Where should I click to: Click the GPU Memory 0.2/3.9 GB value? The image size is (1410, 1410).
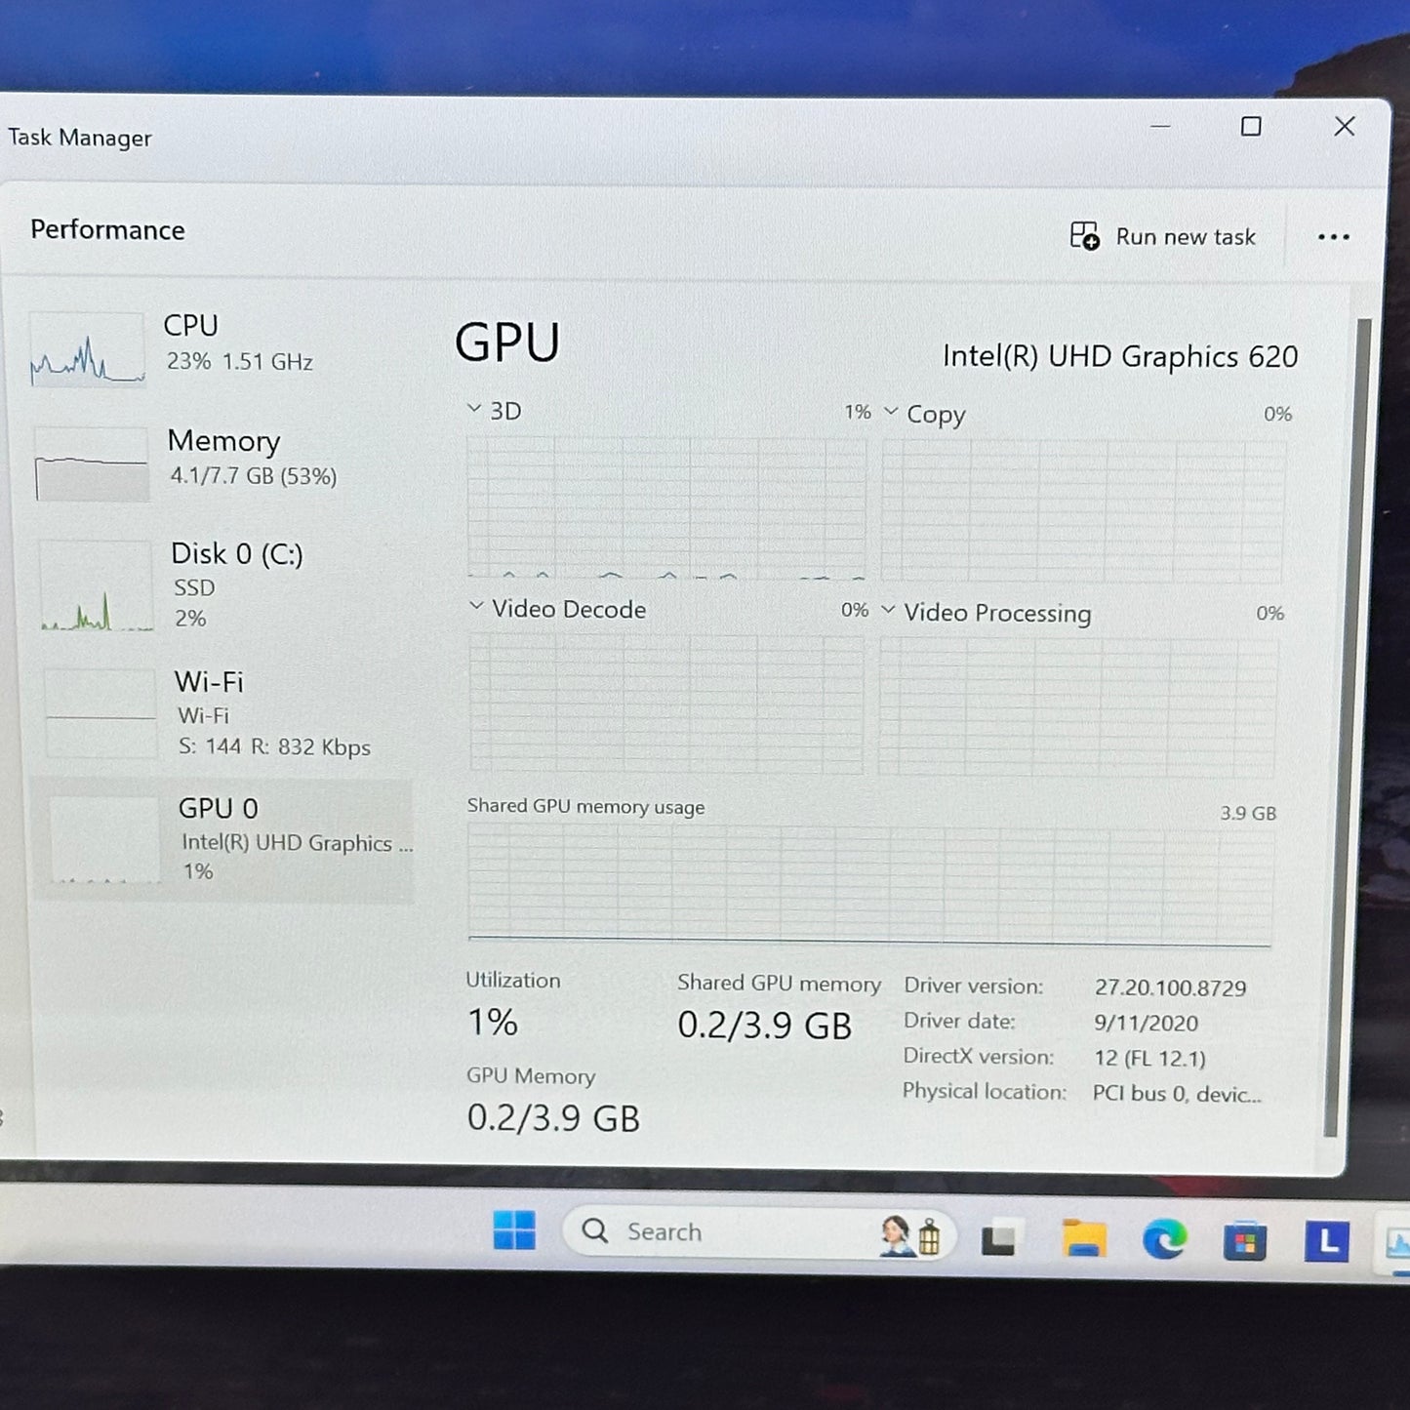(x=553, y=1118)
